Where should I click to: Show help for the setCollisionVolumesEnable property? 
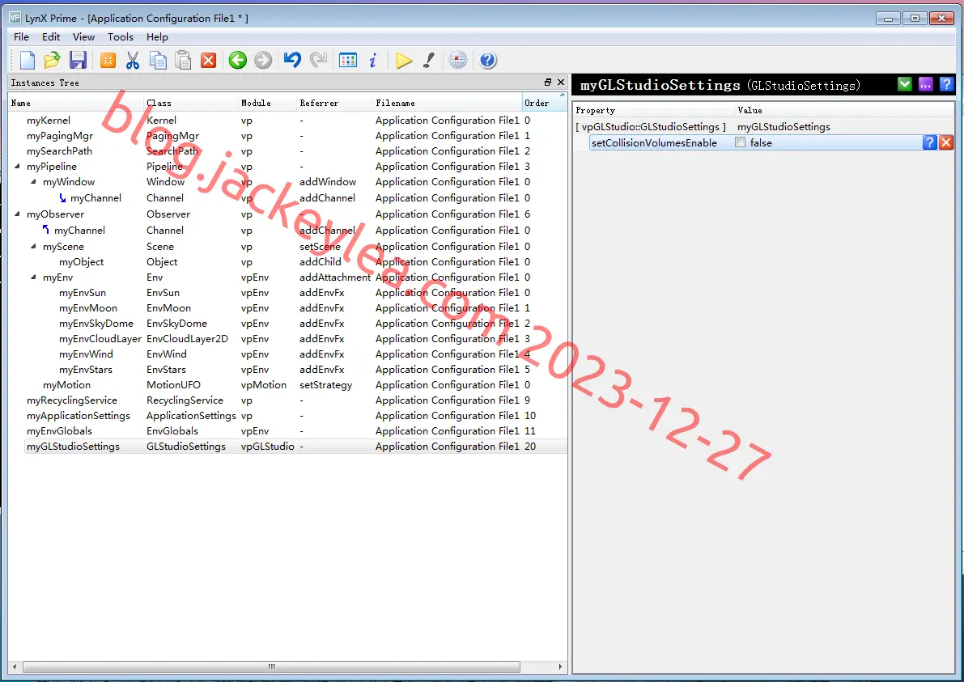[930, 142]
